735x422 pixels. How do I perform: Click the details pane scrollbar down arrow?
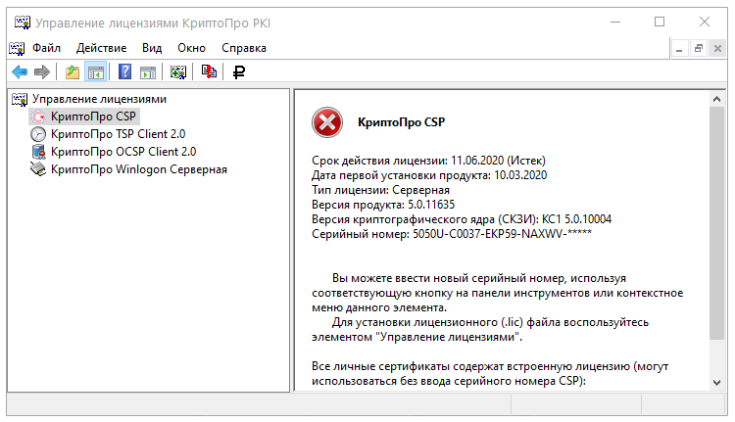click(x=717, y=383)
